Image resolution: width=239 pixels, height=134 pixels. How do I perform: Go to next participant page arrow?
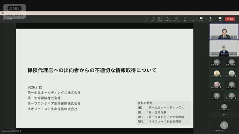[227, 115]
